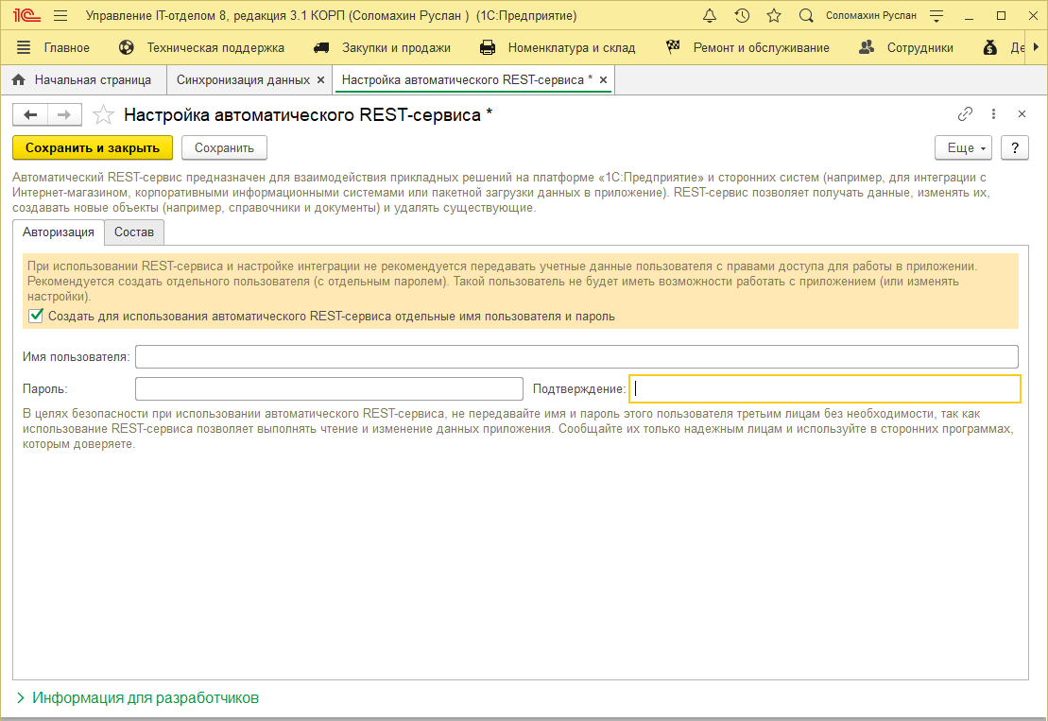Expand Информация для разработчиков section
Viewport: 1048px width, 721px height.
point(136,698)
